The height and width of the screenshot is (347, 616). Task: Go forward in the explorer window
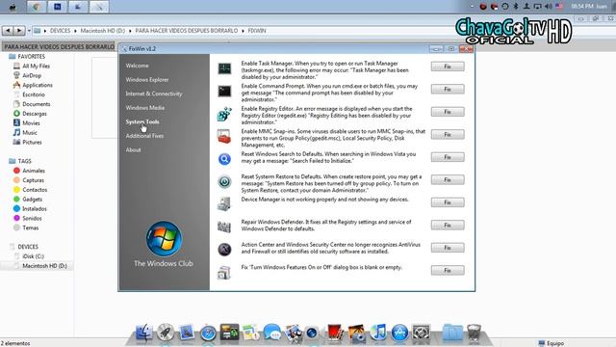(x=19, y=30)
